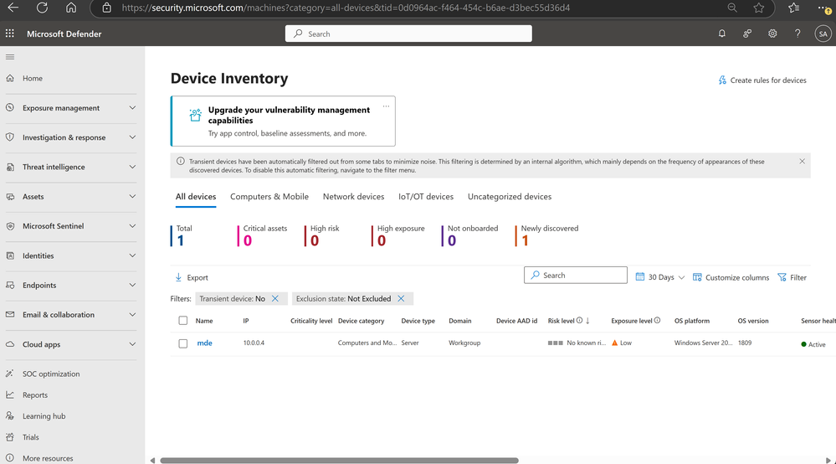Click the OS platform column header

coord(692,321)
